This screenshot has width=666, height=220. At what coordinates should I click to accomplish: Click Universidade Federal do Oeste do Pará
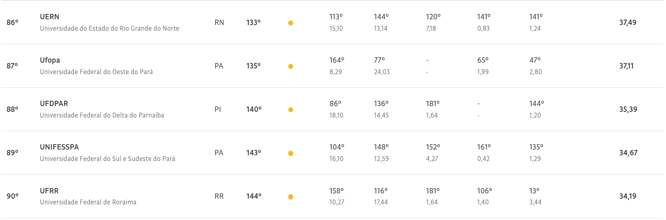pyautogui.click(x=96, y=72)
